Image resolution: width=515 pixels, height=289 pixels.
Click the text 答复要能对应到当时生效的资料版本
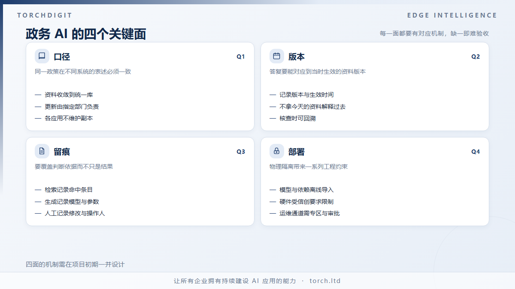(x=318, y=72)
